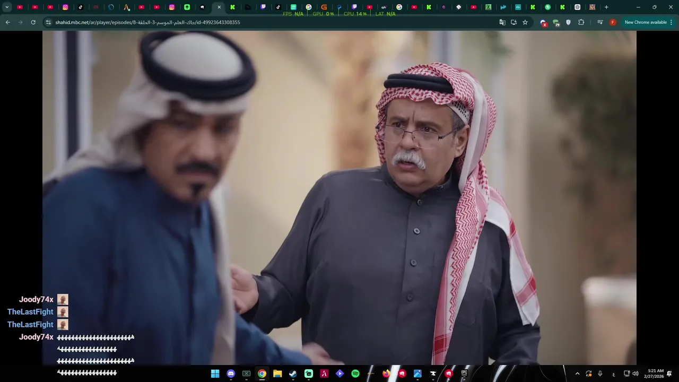Launch Discord from the taskbar
Screen dimensions: 679x382
231,374
